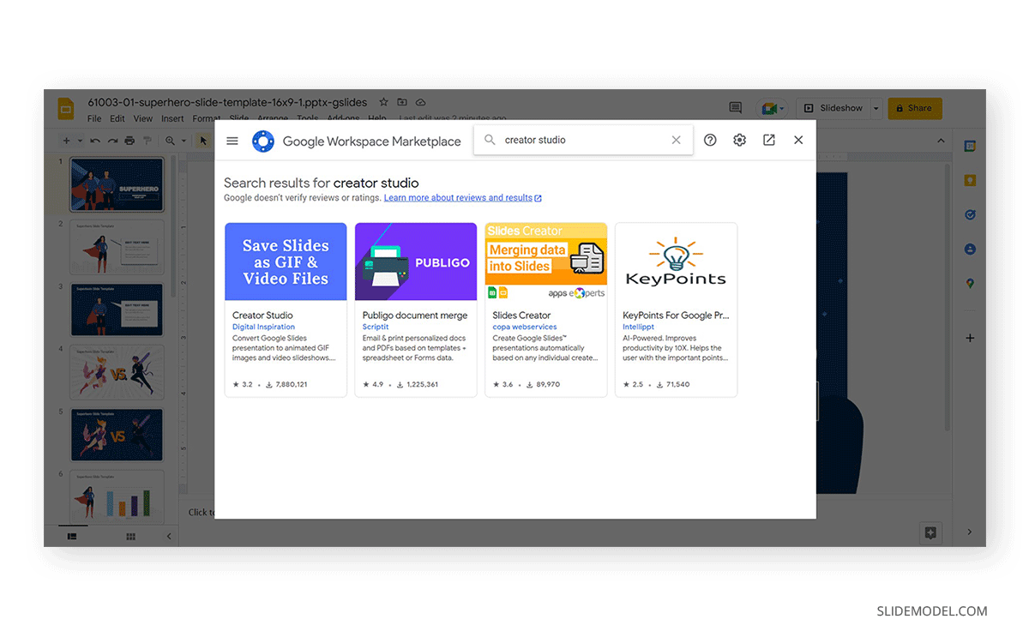Select slide 5 thumbnail
The height and width of the screenshot is (637, 1029).
coord(117,435)
